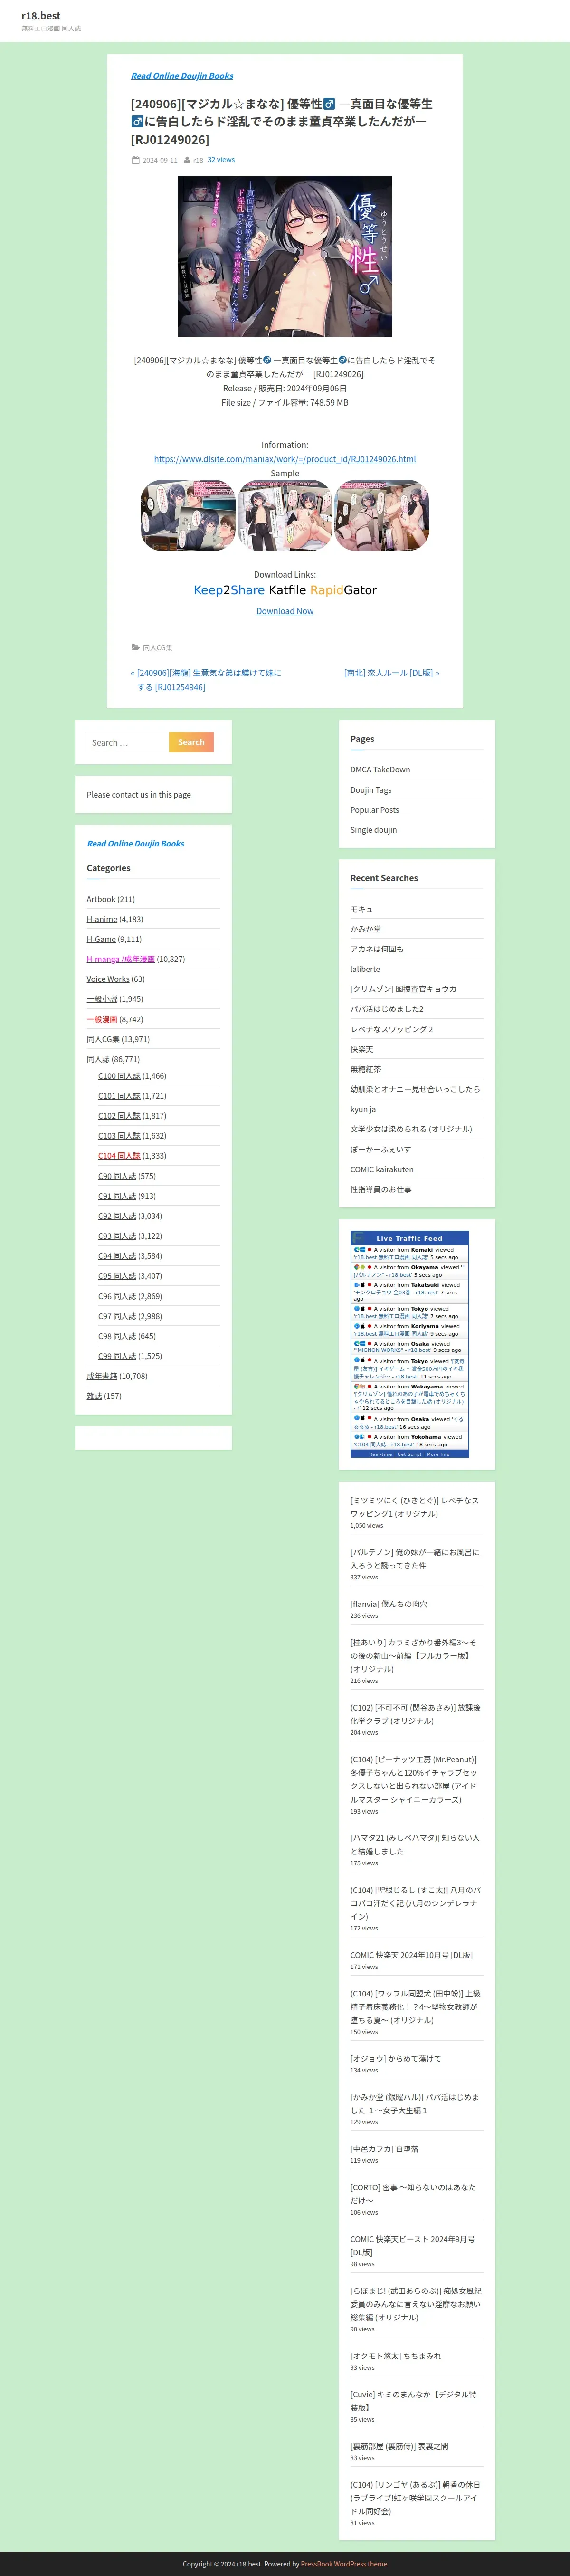Open the top Read Online Doujin Books link
Image resolution: width=570 pixels, height=2576 pixels.
click(x=182, y=76)
